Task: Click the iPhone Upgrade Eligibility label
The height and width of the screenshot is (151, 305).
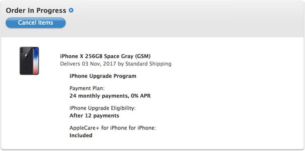Action: pos(102,108)
